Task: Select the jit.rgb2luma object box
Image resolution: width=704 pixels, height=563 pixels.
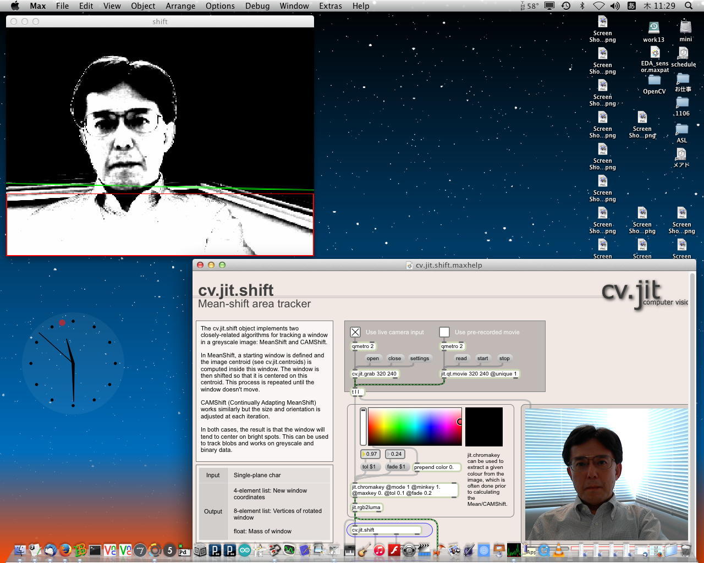Action: coord(367,507)
